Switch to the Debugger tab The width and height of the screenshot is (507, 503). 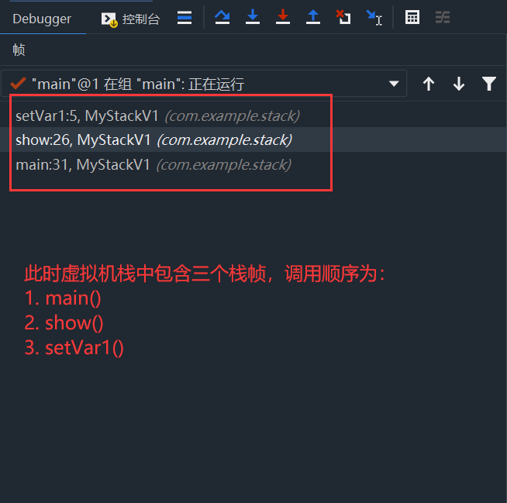point(42,19)
